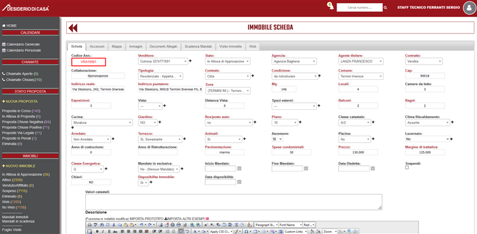
Task: Click the plus icon next to Condizione
Action: pyautogui.click(x=319, y=76)
